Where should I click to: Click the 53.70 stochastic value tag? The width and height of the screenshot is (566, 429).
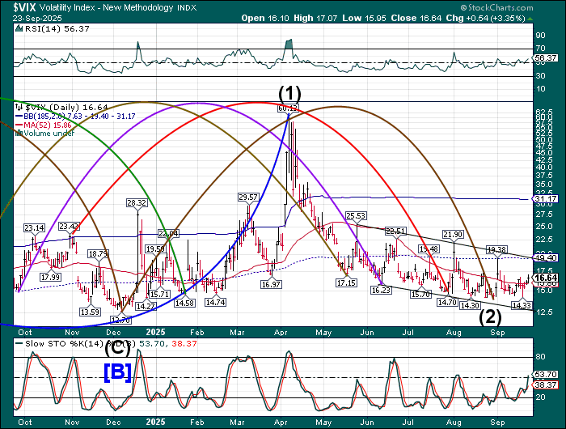(547, 374)
